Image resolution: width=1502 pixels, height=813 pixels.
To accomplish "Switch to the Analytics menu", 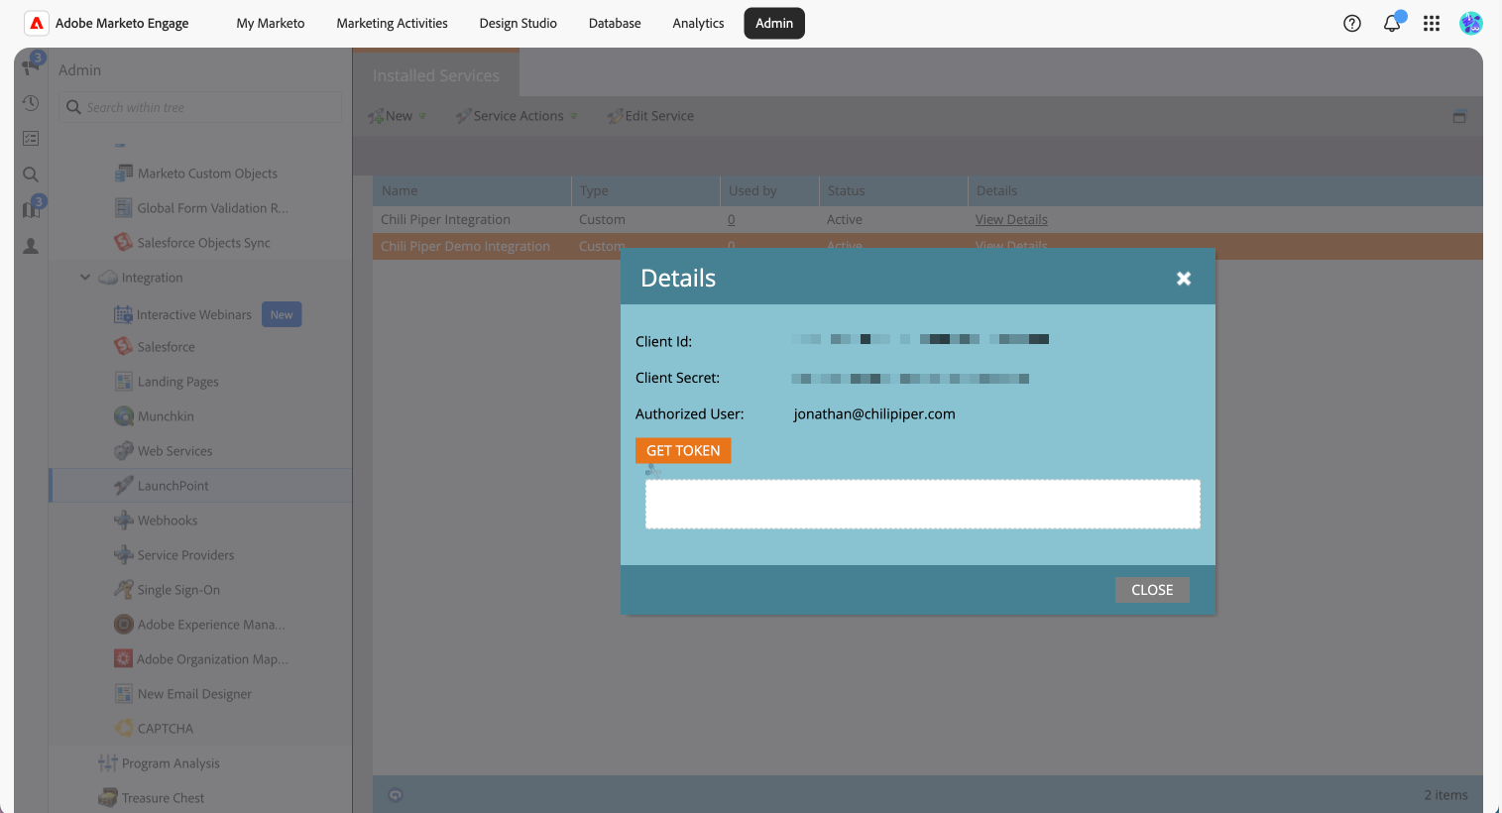I will pos(698,23).
